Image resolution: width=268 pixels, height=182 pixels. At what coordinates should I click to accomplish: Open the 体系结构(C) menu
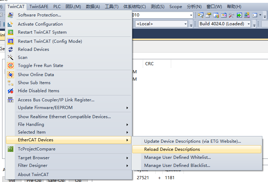point(134,7)
